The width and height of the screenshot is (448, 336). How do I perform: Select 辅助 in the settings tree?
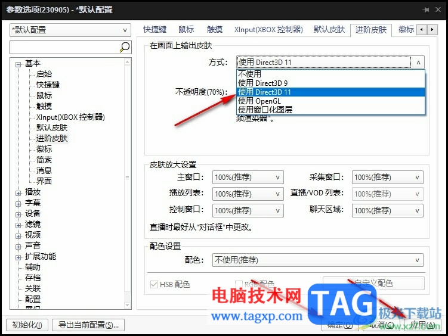pyautogui.click(x=33, y=267)
